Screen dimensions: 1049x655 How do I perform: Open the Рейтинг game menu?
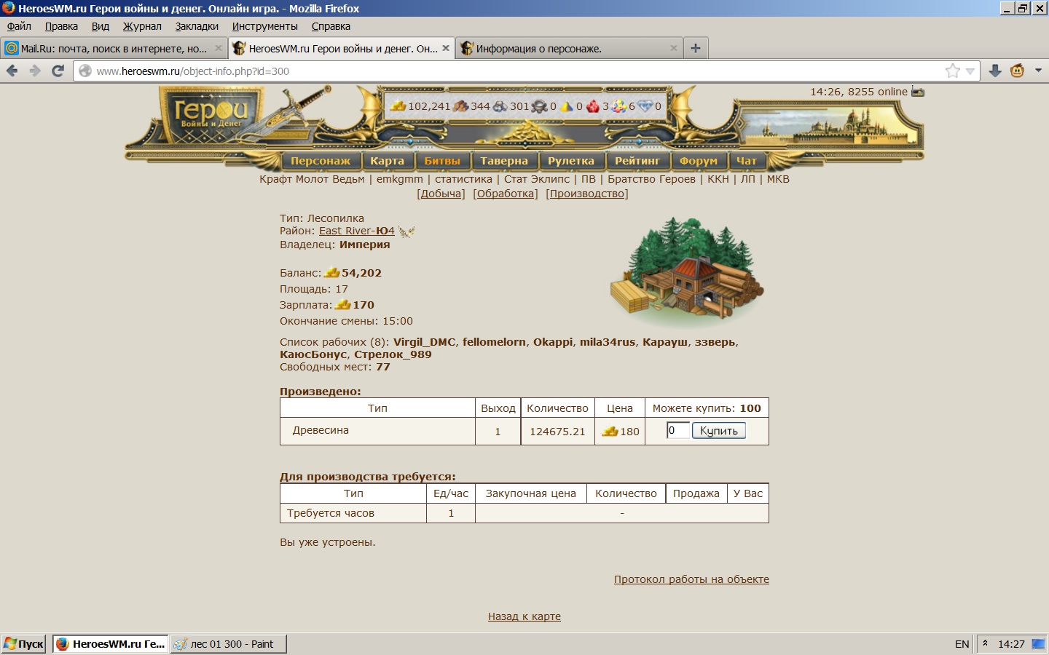[637, 161]
